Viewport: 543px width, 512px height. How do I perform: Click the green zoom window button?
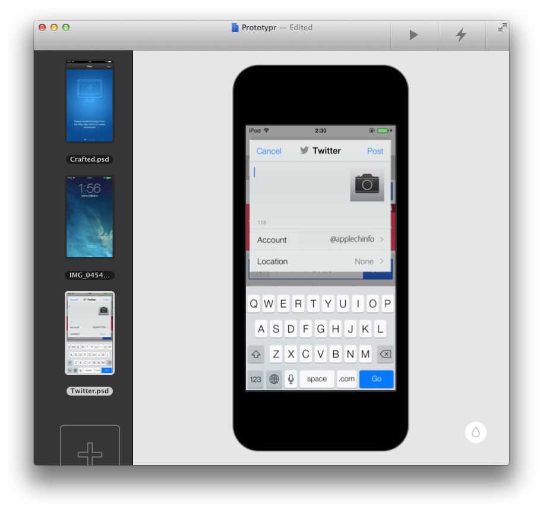pos(66,27)
